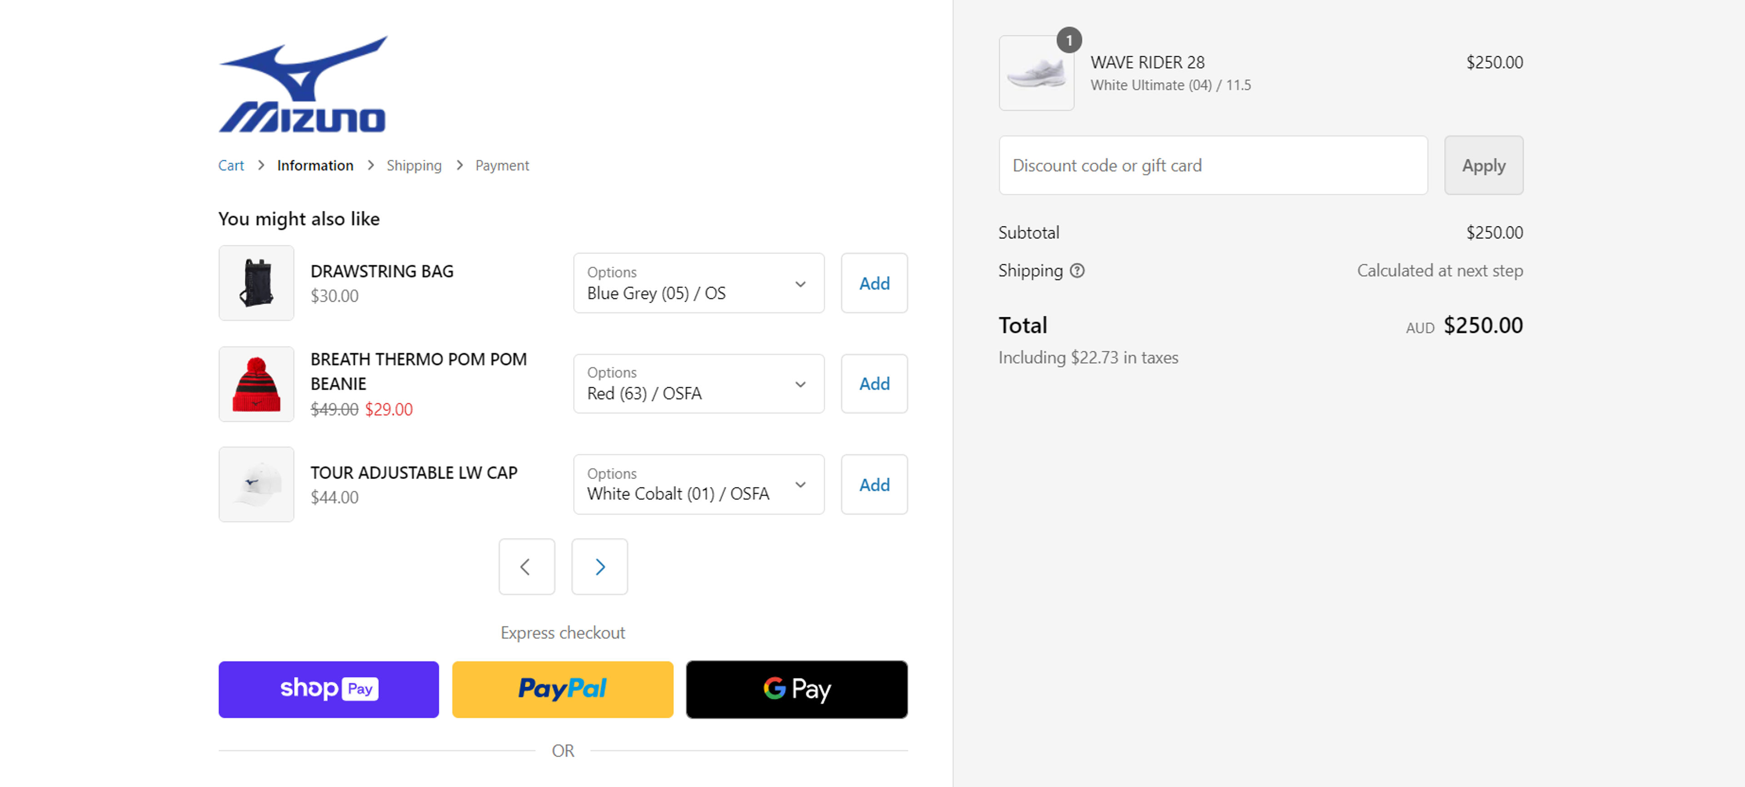The image size is (1745, 787).
Task: Add Drawstring Bag to order
Action: [x=874, y=283]
